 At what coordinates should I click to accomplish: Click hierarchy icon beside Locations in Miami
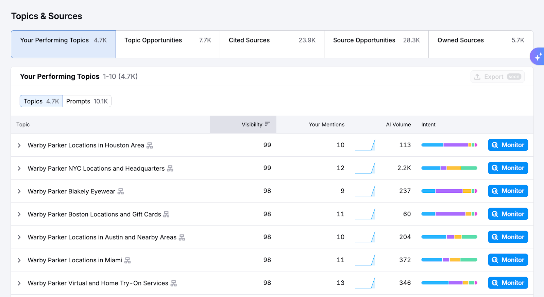tap(128, 260)
